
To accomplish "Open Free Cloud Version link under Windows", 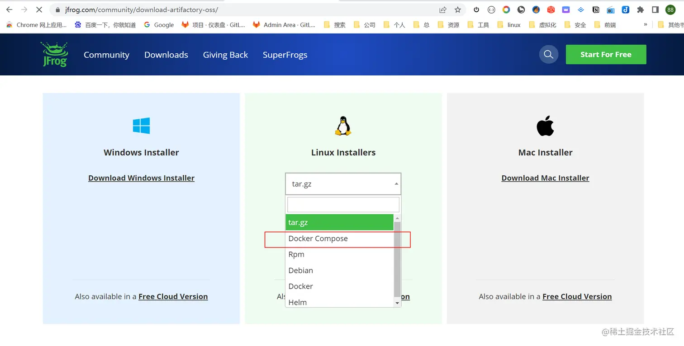I will 173,296.
